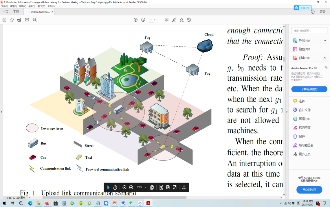Screen dimensions: 330x207
Task: Collapse the 创建 PDF section
Action: pyautogui.click(x=325, y=58)
